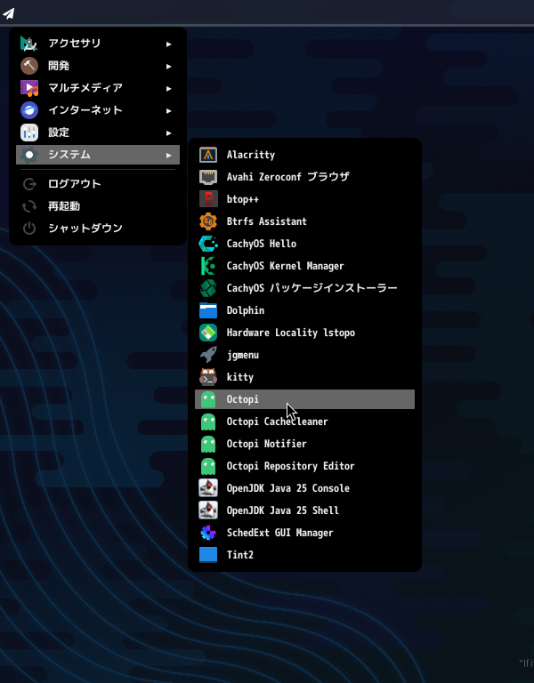The height and width of the screenshot is (683, 534).
Task: Start btop++ from the system list
Action: click(x=304, y=199)
